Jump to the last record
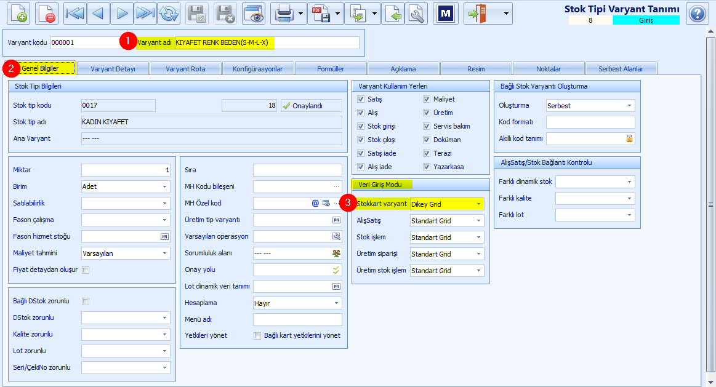Image resolution: width=716 pixels, height=387 pixels. pos(145,14)
